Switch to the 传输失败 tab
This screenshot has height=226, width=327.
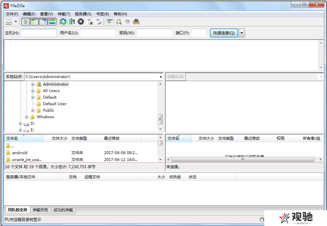pyautogui.click(x=40, y=210)
